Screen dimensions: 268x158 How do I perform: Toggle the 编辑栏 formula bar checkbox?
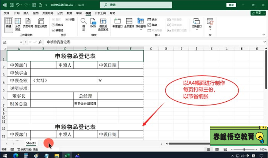point(53,30)
